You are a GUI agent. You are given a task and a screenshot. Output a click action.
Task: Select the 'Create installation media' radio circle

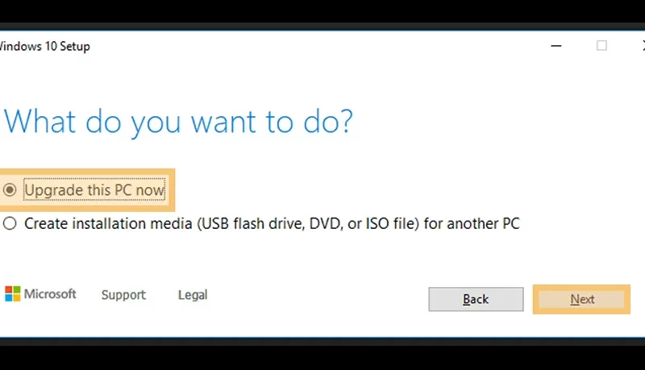click(10, 223)
